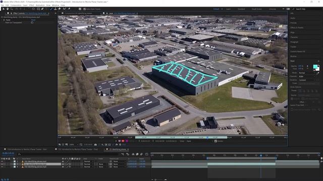Select the Selection arrow tool
The width and height of the screenshot is (323, 181).
tap(4, 9)
